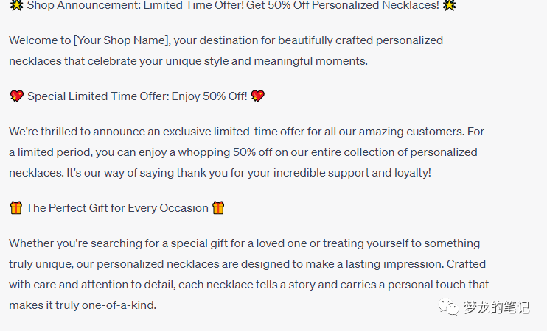Click the gift emoji after "Every Occasion"

pyautogui.click(x=218, y=208)
